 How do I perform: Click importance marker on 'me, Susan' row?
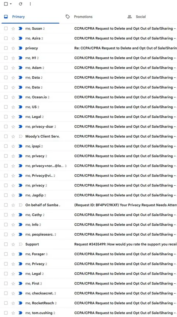click(x=20, y=28)
